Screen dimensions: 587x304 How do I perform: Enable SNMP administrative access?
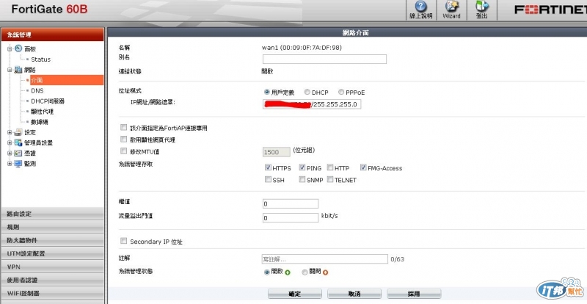[x=302, y=180]
